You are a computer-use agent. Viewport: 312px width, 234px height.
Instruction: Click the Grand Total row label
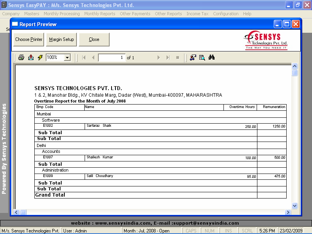50,195
